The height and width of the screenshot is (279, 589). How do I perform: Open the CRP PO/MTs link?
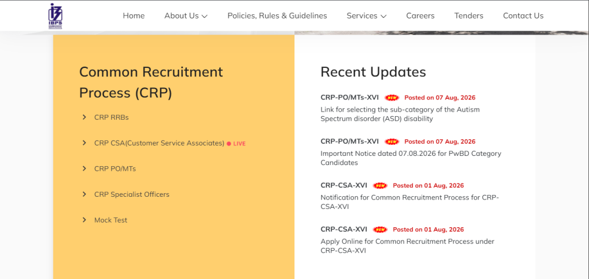point(115,169)
